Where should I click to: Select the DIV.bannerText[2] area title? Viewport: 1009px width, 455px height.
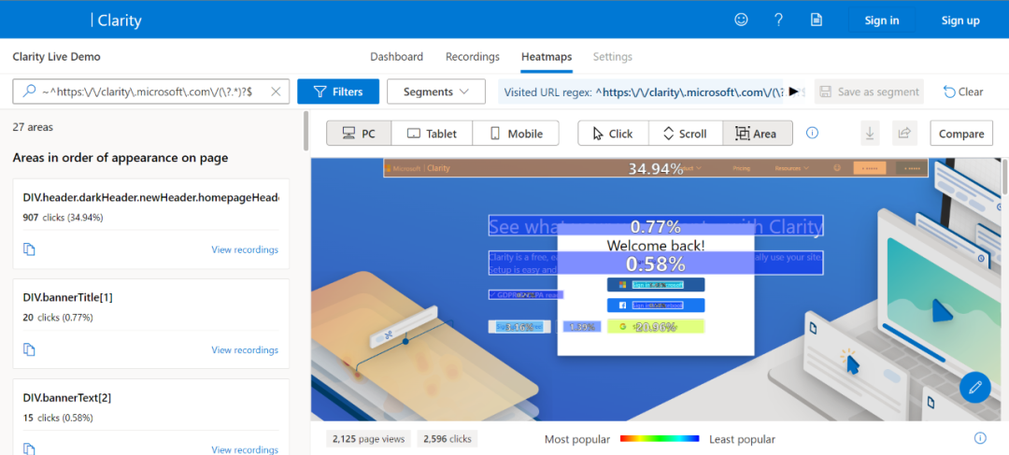(x=67, y=397)
